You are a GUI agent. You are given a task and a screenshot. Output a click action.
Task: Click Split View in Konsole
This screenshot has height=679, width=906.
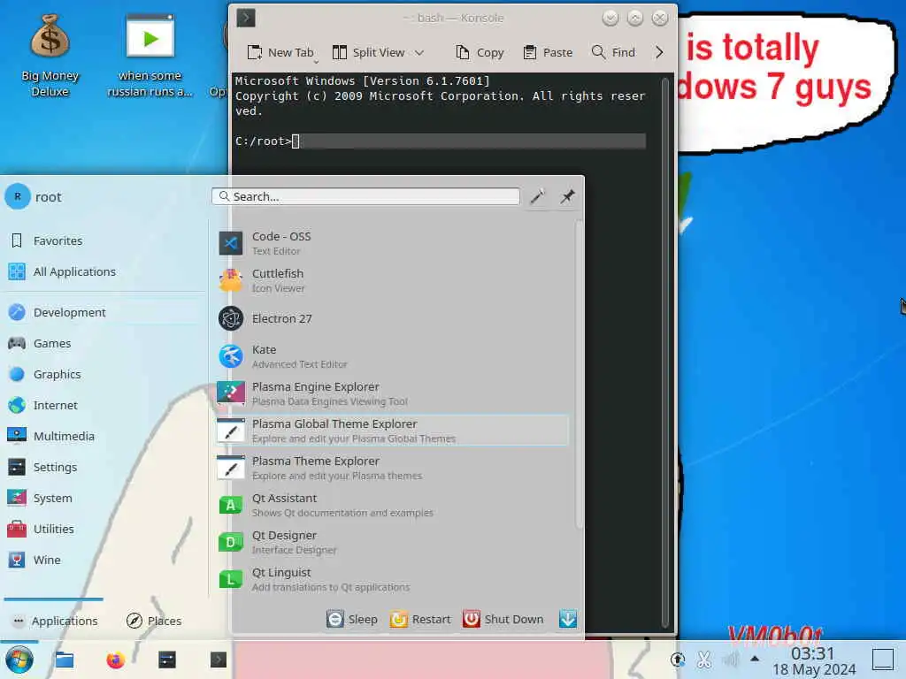coord(369,52)
